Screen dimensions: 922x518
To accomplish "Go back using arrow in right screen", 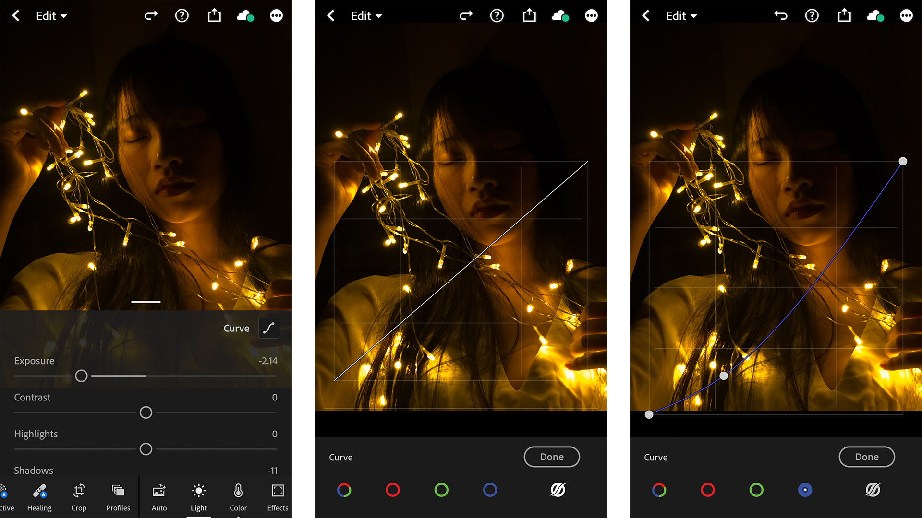I will pos(646,16).
